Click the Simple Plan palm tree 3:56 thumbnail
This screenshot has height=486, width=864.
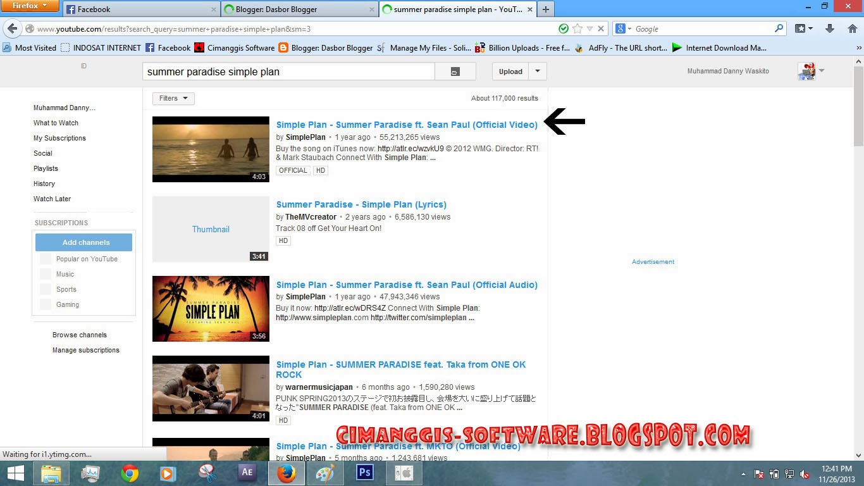[211, 309]
